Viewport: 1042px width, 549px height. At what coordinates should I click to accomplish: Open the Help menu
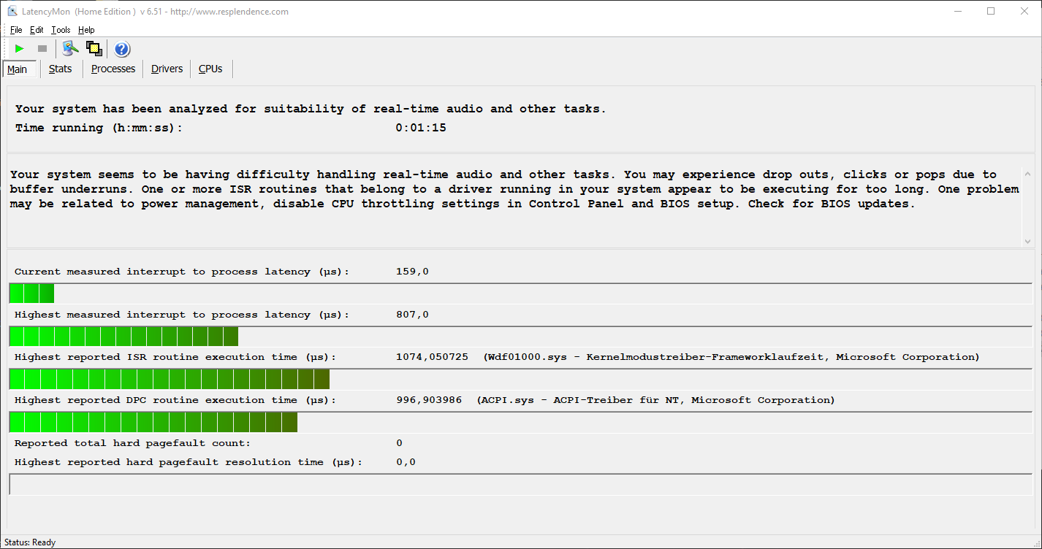click(86, 30)
